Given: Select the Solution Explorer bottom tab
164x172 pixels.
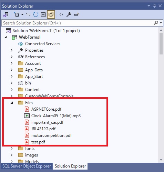Looking at the screenshot, I should click(x=70, y=166).
